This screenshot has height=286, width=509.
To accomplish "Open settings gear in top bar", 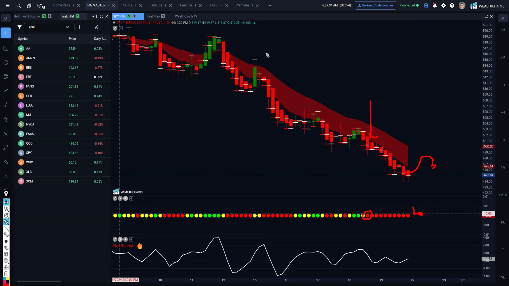I will coord(444,5).
